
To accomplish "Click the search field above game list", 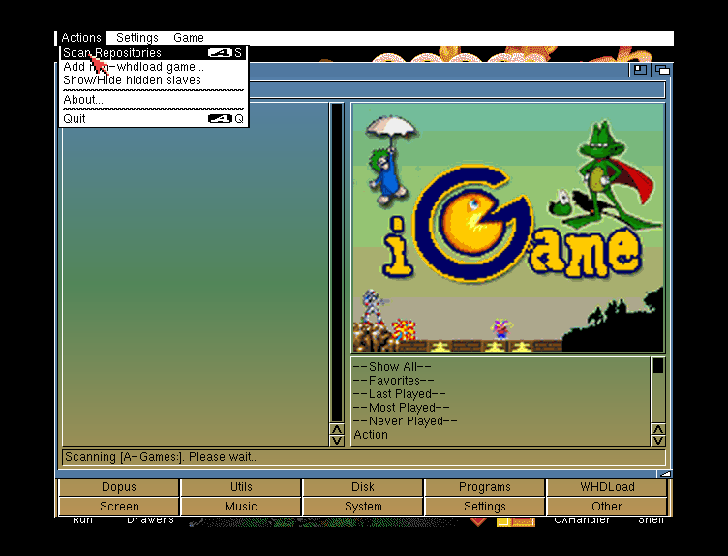I will tap(457, 89).
